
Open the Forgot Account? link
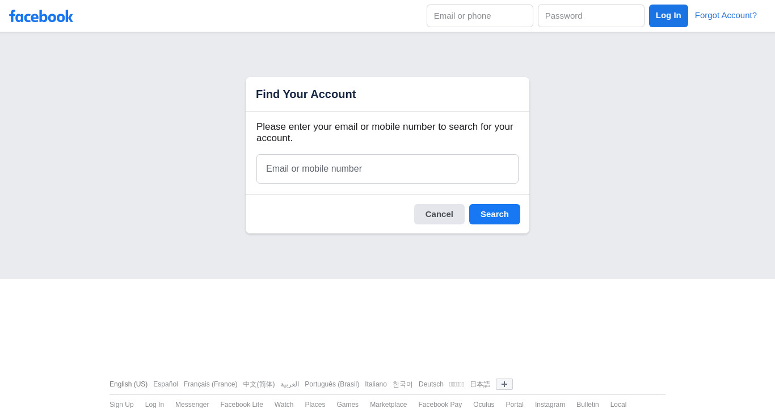(x=726, y=15)
